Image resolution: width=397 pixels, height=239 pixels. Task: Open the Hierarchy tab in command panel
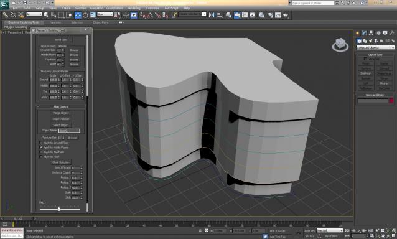(x=371, y=33)
